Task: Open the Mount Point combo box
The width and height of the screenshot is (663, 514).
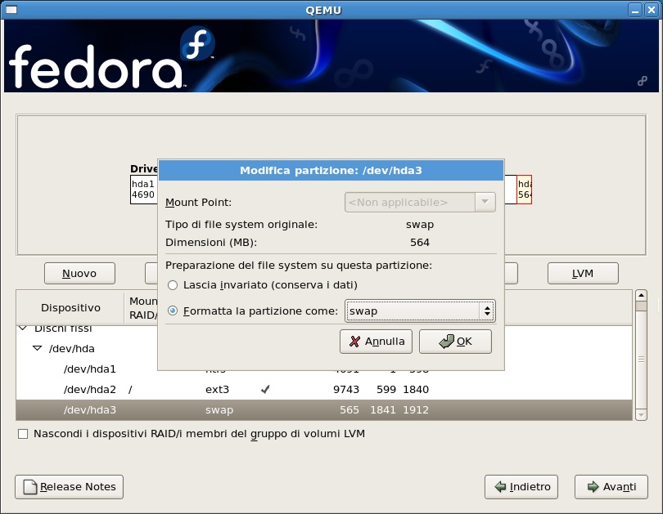Action: pyautogui.click(x=420, y=203)
